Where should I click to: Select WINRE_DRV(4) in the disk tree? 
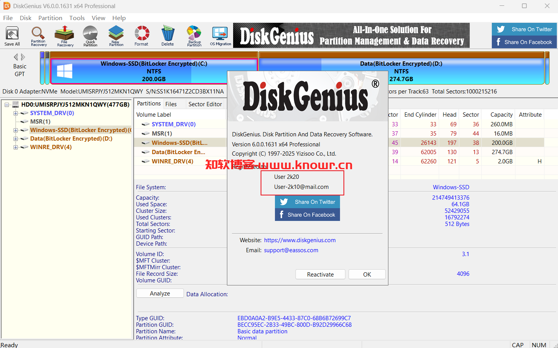tap(51, 147)
